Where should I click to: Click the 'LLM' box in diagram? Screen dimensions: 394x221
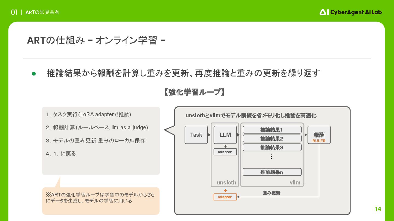[x=225, y=135]
